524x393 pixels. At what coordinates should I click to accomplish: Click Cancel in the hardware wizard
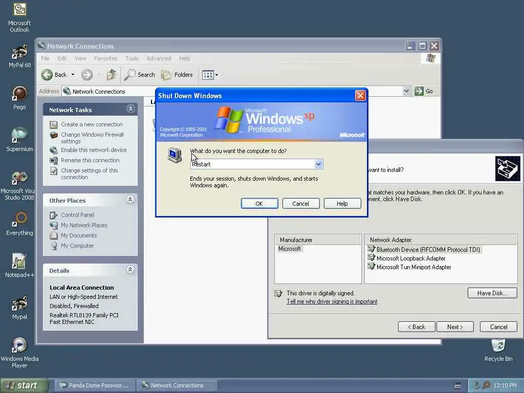click(498, 327)
